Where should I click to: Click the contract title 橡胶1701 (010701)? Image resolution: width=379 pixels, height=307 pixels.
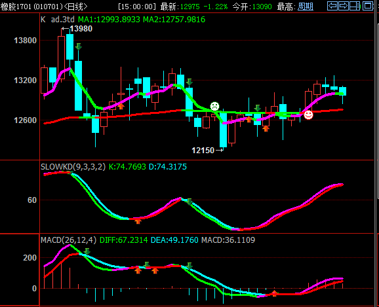[x=31, y=7]
